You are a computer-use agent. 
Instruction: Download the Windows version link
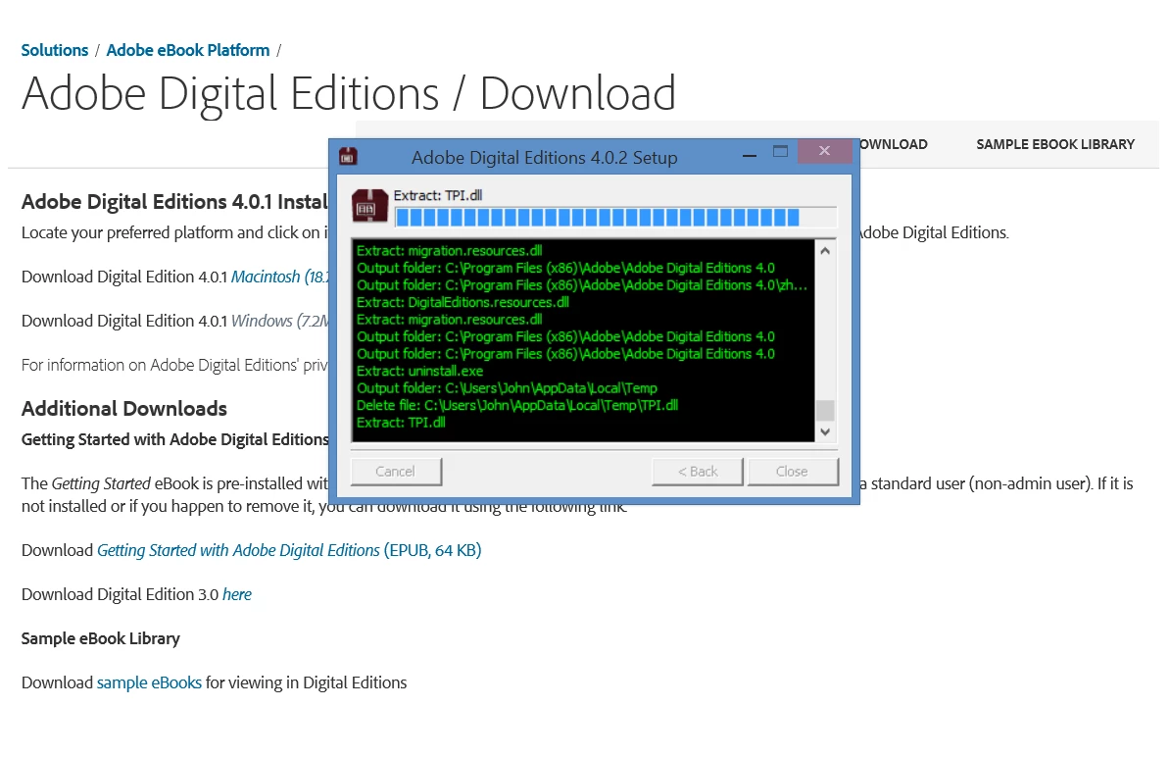coord(280,321)
